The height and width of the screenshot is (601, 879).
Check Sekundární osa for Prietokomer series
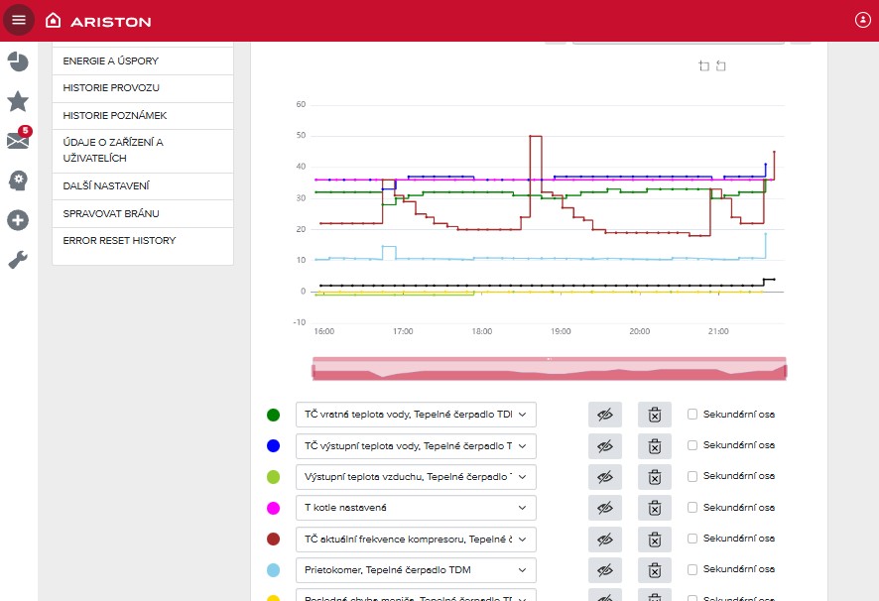[x=692, y=569]
